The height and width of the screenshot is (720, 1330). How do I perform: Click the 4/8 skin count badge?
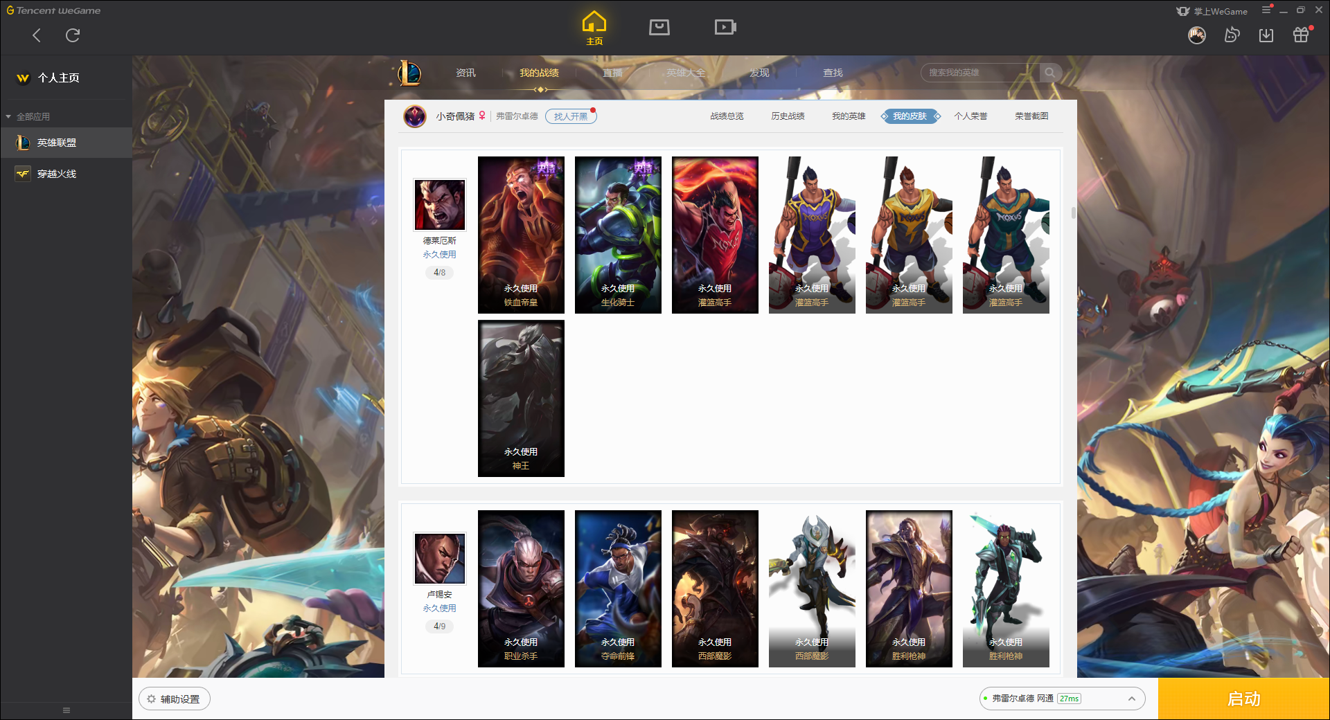pyautogui.click(x=440, y=273)
